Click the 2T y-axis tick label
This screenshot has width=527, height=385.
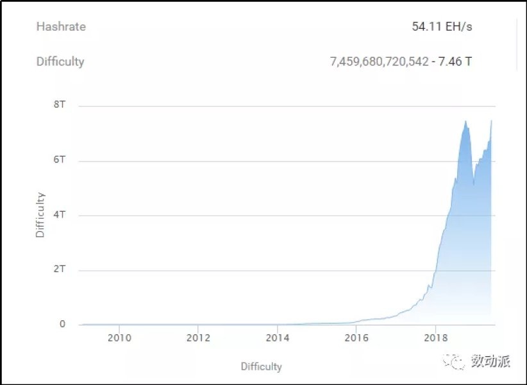(x=59, y=270)
